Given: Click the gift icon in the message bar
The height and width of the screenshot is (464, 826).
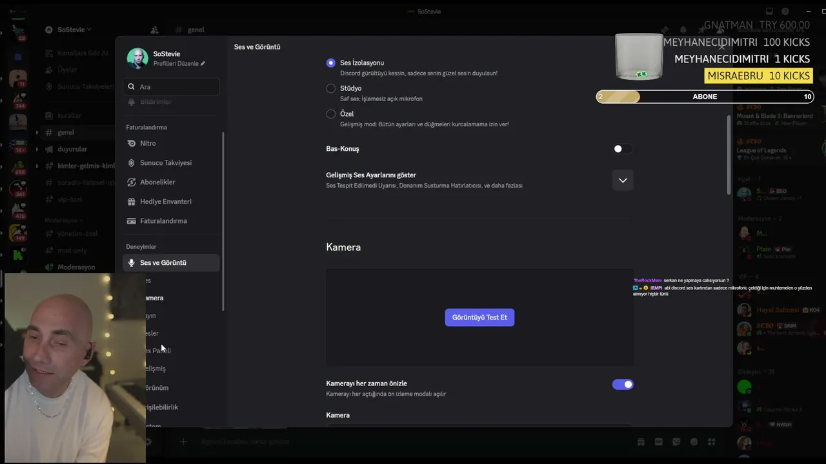Looking at the screenshot, I should pos(641,442).
